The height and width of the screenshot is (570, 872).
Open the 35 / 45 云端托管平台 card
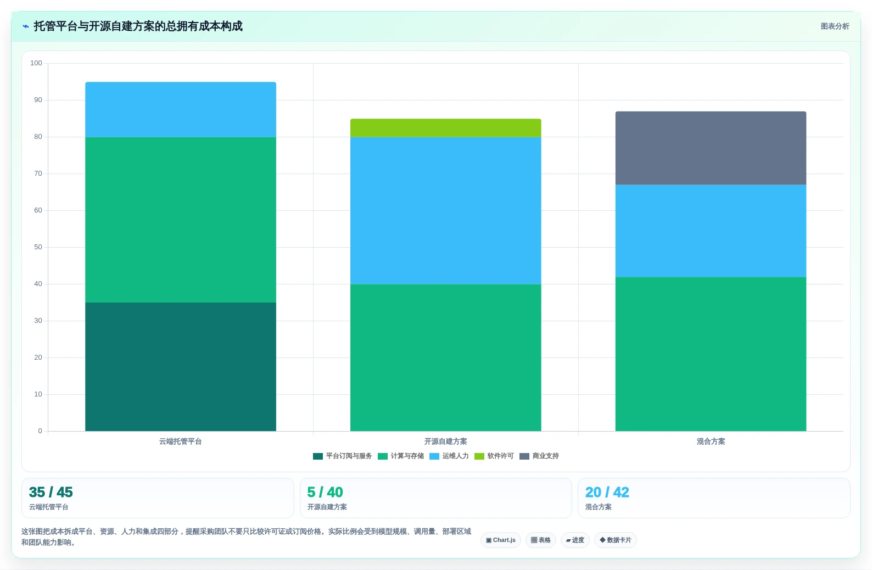point(158,498)
